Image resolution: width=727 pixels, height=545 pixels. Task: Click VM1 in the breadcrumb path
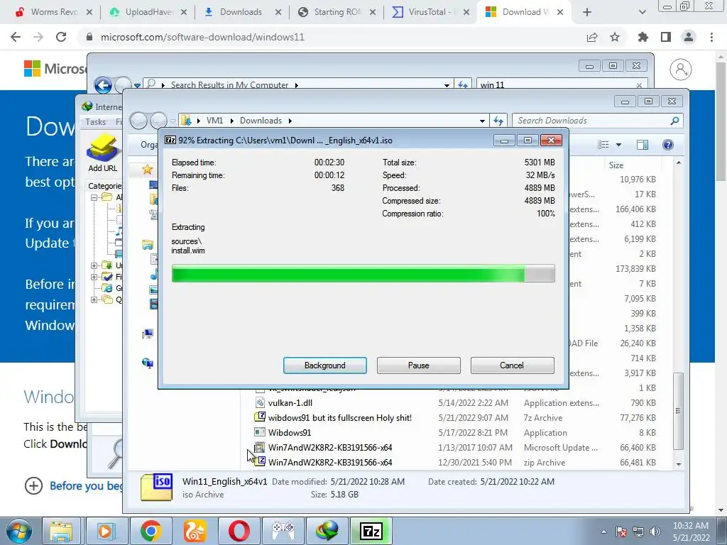214,121
